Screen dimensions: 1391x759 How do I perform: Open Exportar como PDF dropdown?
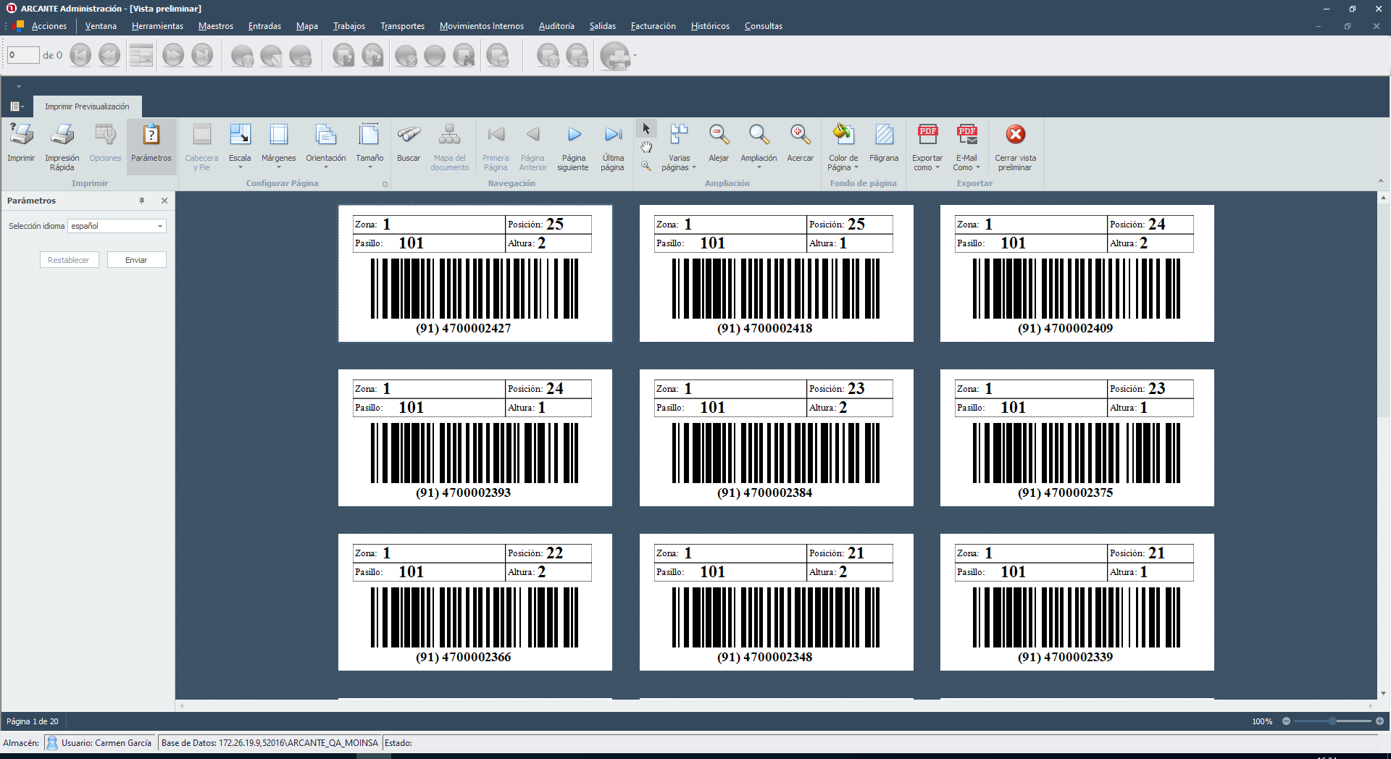(x=927, y=146)
